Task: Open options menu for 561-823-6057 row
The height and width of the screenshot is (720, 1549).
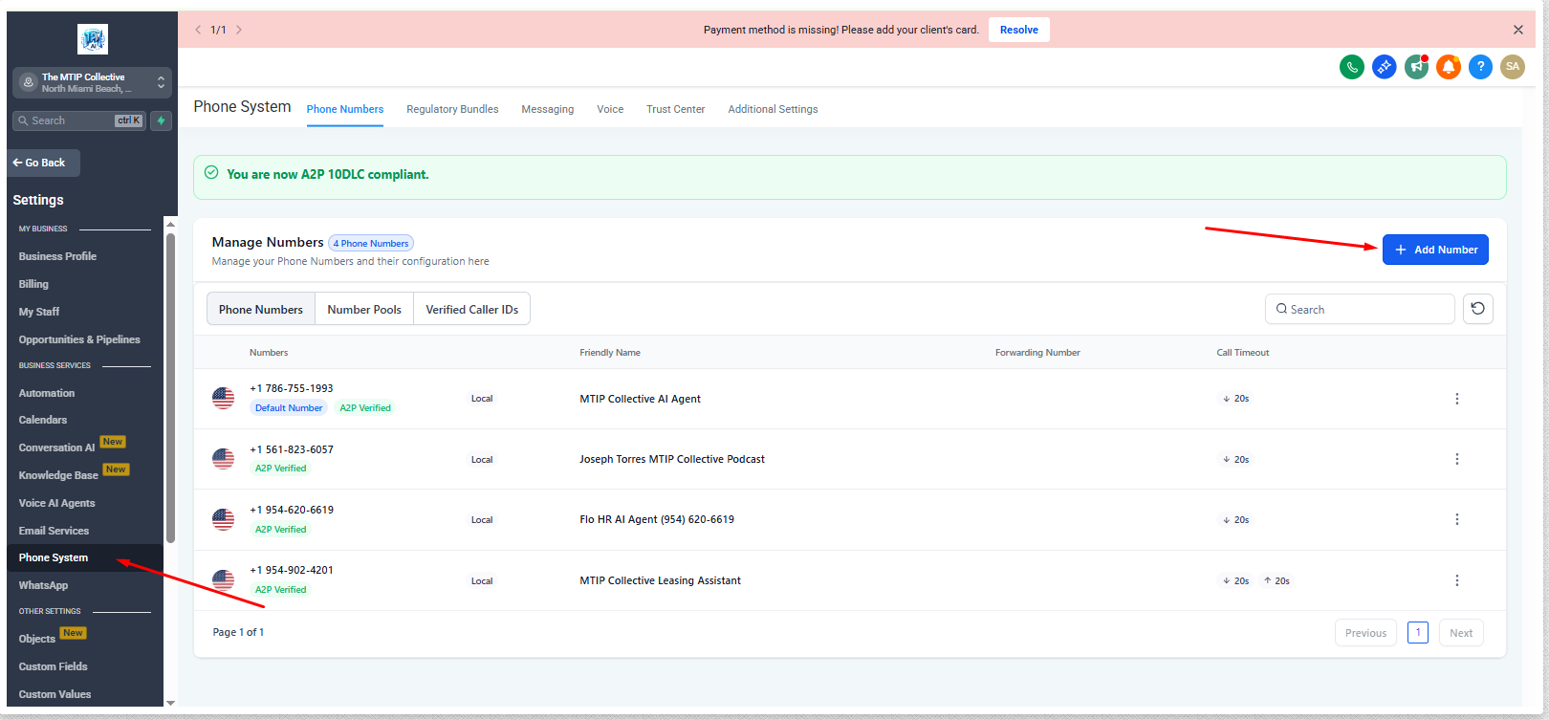Action: (x=1457, y=459)
